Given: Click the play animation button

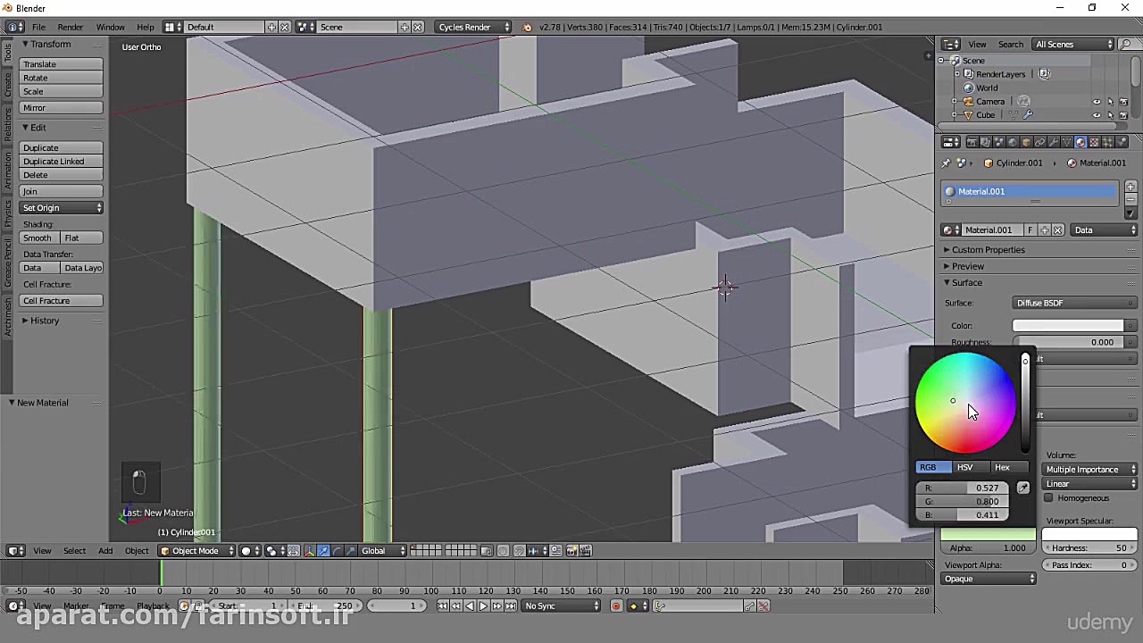Looking at the screenshot, I should [483, 605].
